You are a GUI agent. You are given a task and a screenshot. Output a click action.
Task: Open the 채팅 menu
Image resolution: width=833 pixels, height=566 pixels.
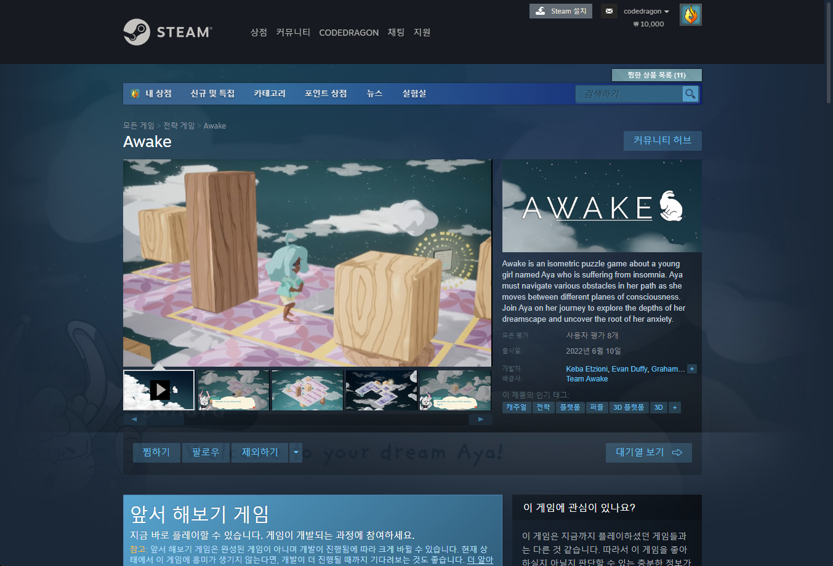pyautogui.click(x=396, y=32)
